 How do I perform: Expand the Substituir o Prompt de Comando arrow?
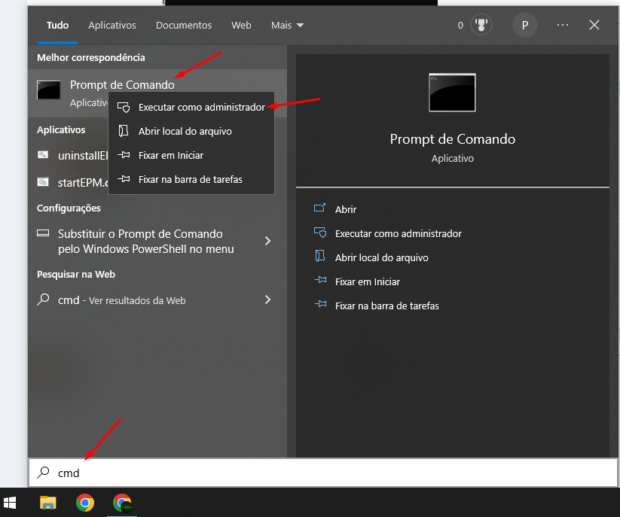pos(267,241)
